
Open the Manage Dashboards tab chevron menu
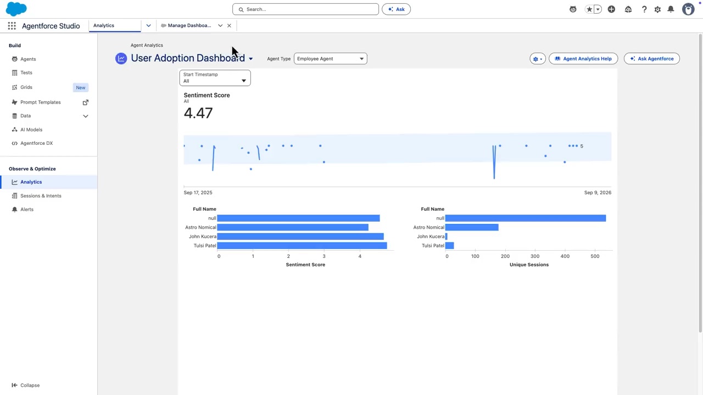220,25
